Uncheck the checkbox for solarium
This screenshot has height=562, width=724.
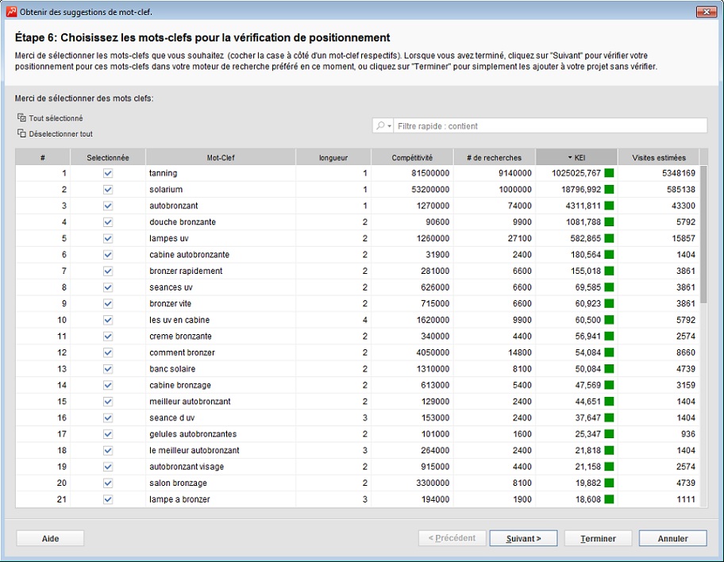(x=108, y=190)
